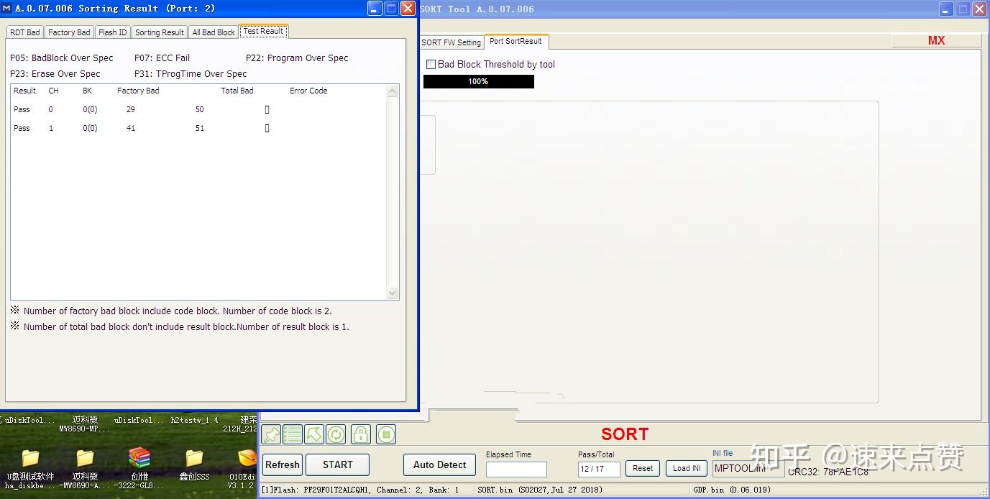Click the Reset button beside Pass/Total

tap(643, 468)
